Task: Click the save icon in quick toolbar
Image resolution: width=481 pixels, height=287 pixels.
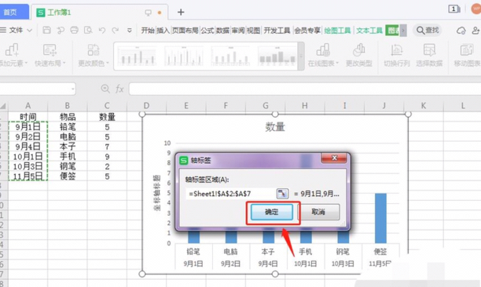Action: (46, 30)
